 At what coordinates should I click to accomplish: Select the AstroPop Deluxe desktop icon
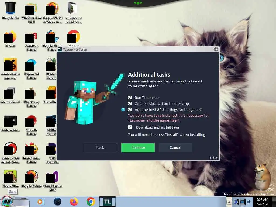click(31, 42)
